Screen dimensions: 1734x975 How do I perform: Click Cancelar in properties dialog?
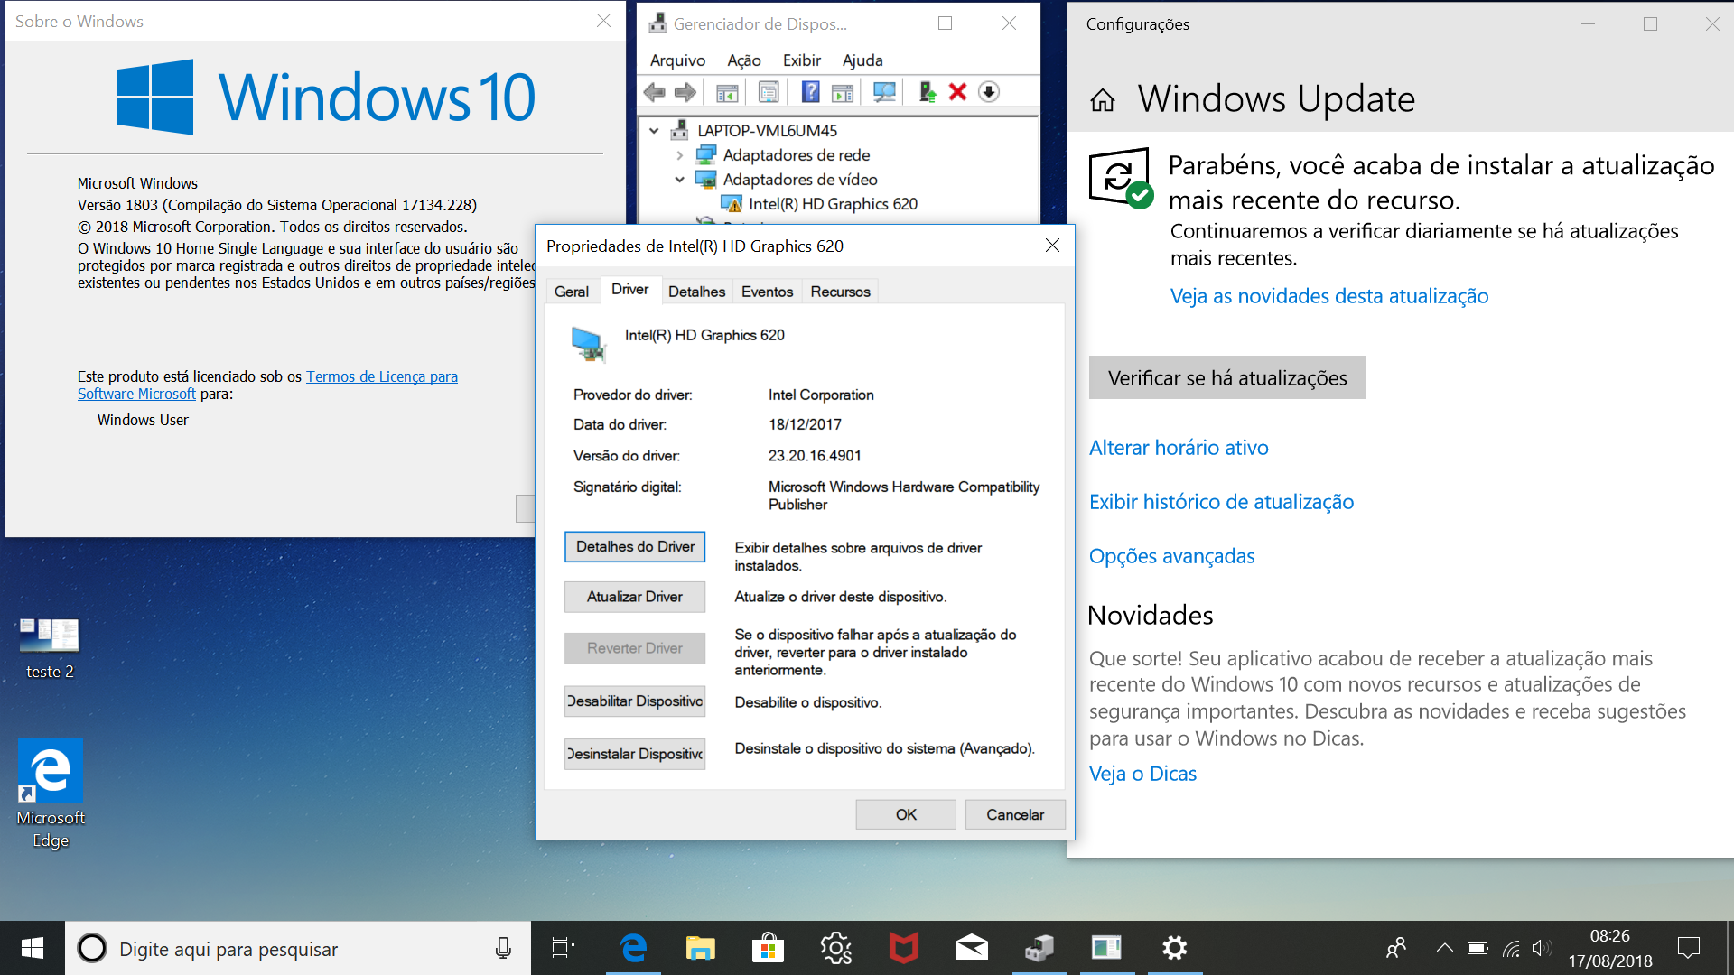pyautogui.click(x=1015, y=814)
